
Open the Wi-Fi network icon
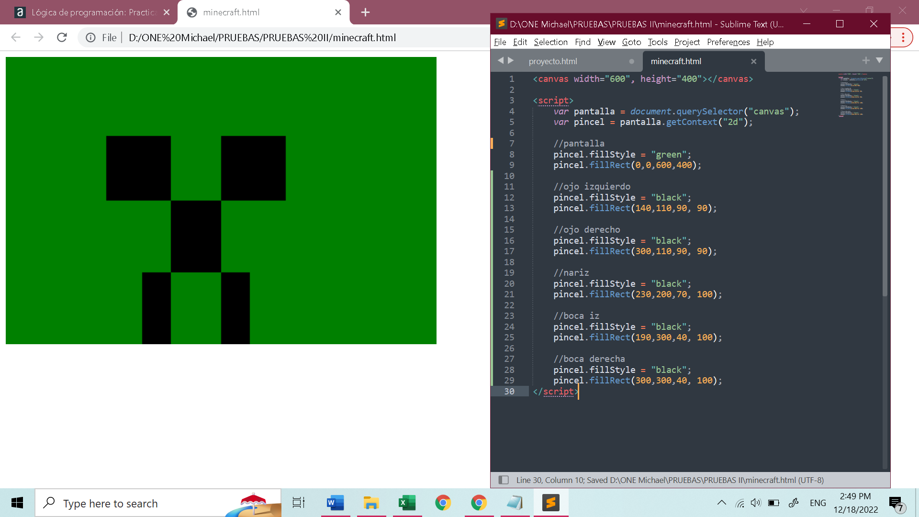740,503
